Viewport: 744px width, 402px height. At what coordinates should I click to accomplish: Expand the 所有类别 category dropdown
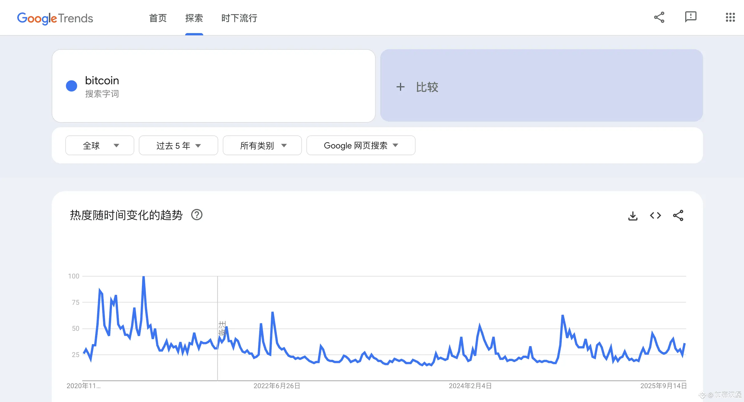262,146
